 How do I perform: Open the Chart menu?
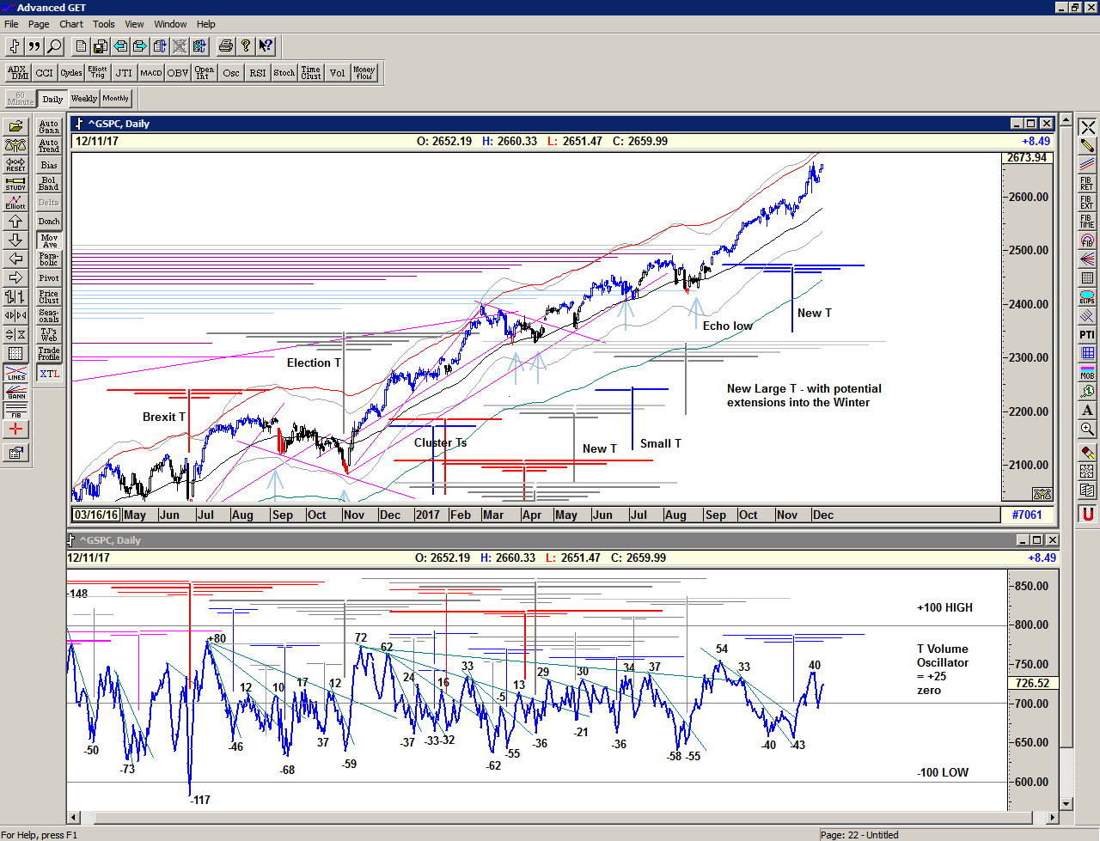pos(71,24)
